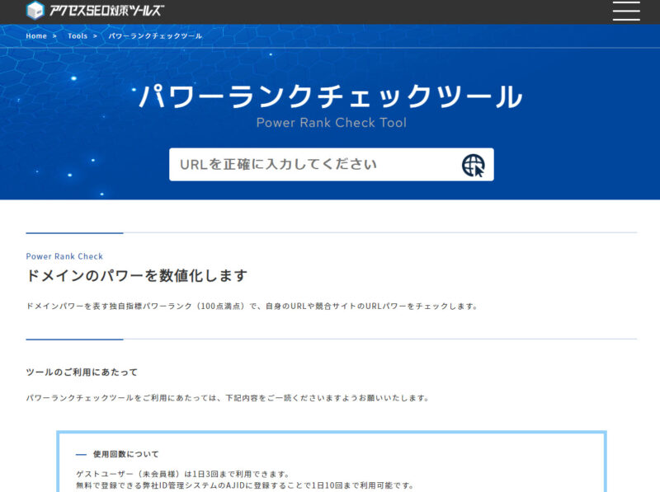Select the large パワーランクチェックツール heading

pyautogui.click(x=331, y=96)
